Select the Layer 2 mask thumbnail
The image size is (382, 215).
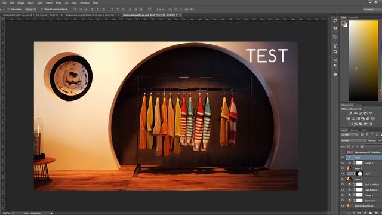coord(359,174)
